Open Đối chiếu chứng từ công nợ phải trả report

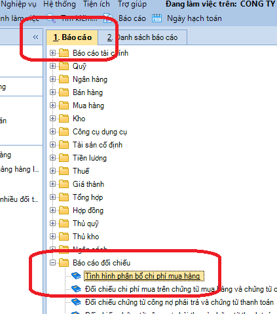(179, 302)
